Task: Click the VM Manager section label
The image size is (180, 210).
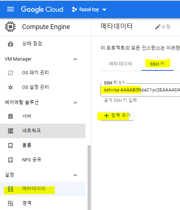Action: [x=18, y=59]
